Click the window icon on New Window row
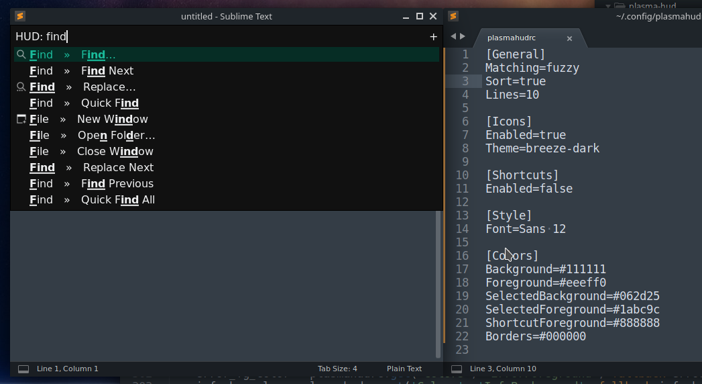This screenshot has height=384, width=702. point(21,119)
